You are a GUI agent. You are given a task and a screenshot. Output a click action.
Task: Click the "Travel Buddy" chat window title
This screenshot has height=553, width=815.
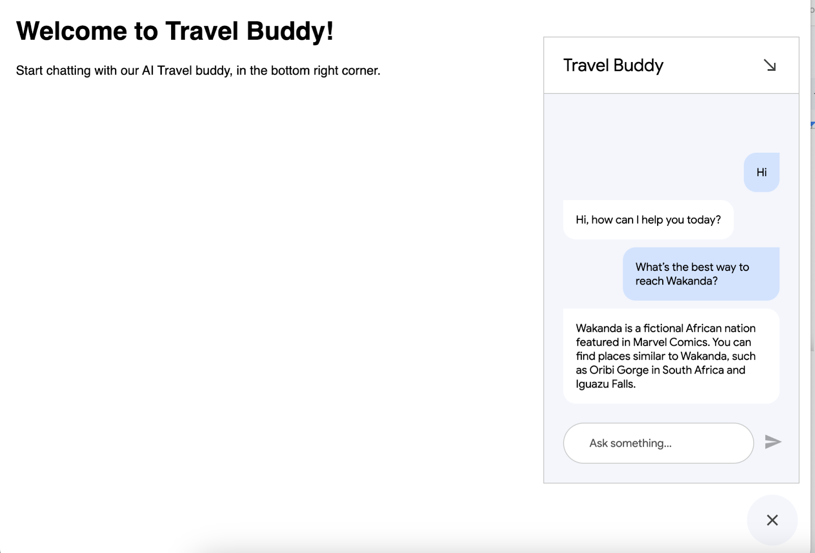[x=613, y=66]
